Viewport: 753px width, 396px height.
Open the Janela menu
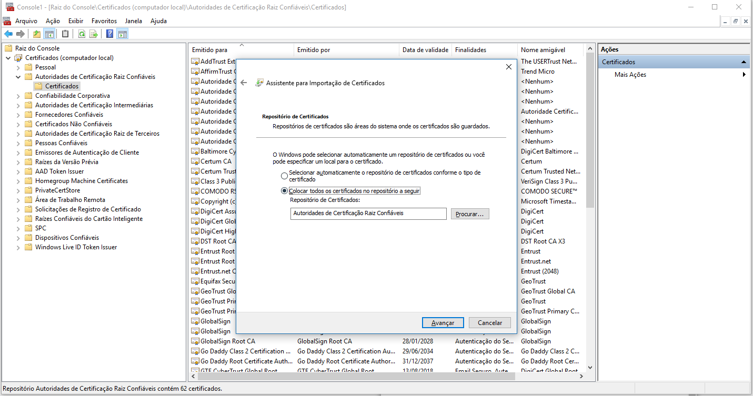point(134,21)
